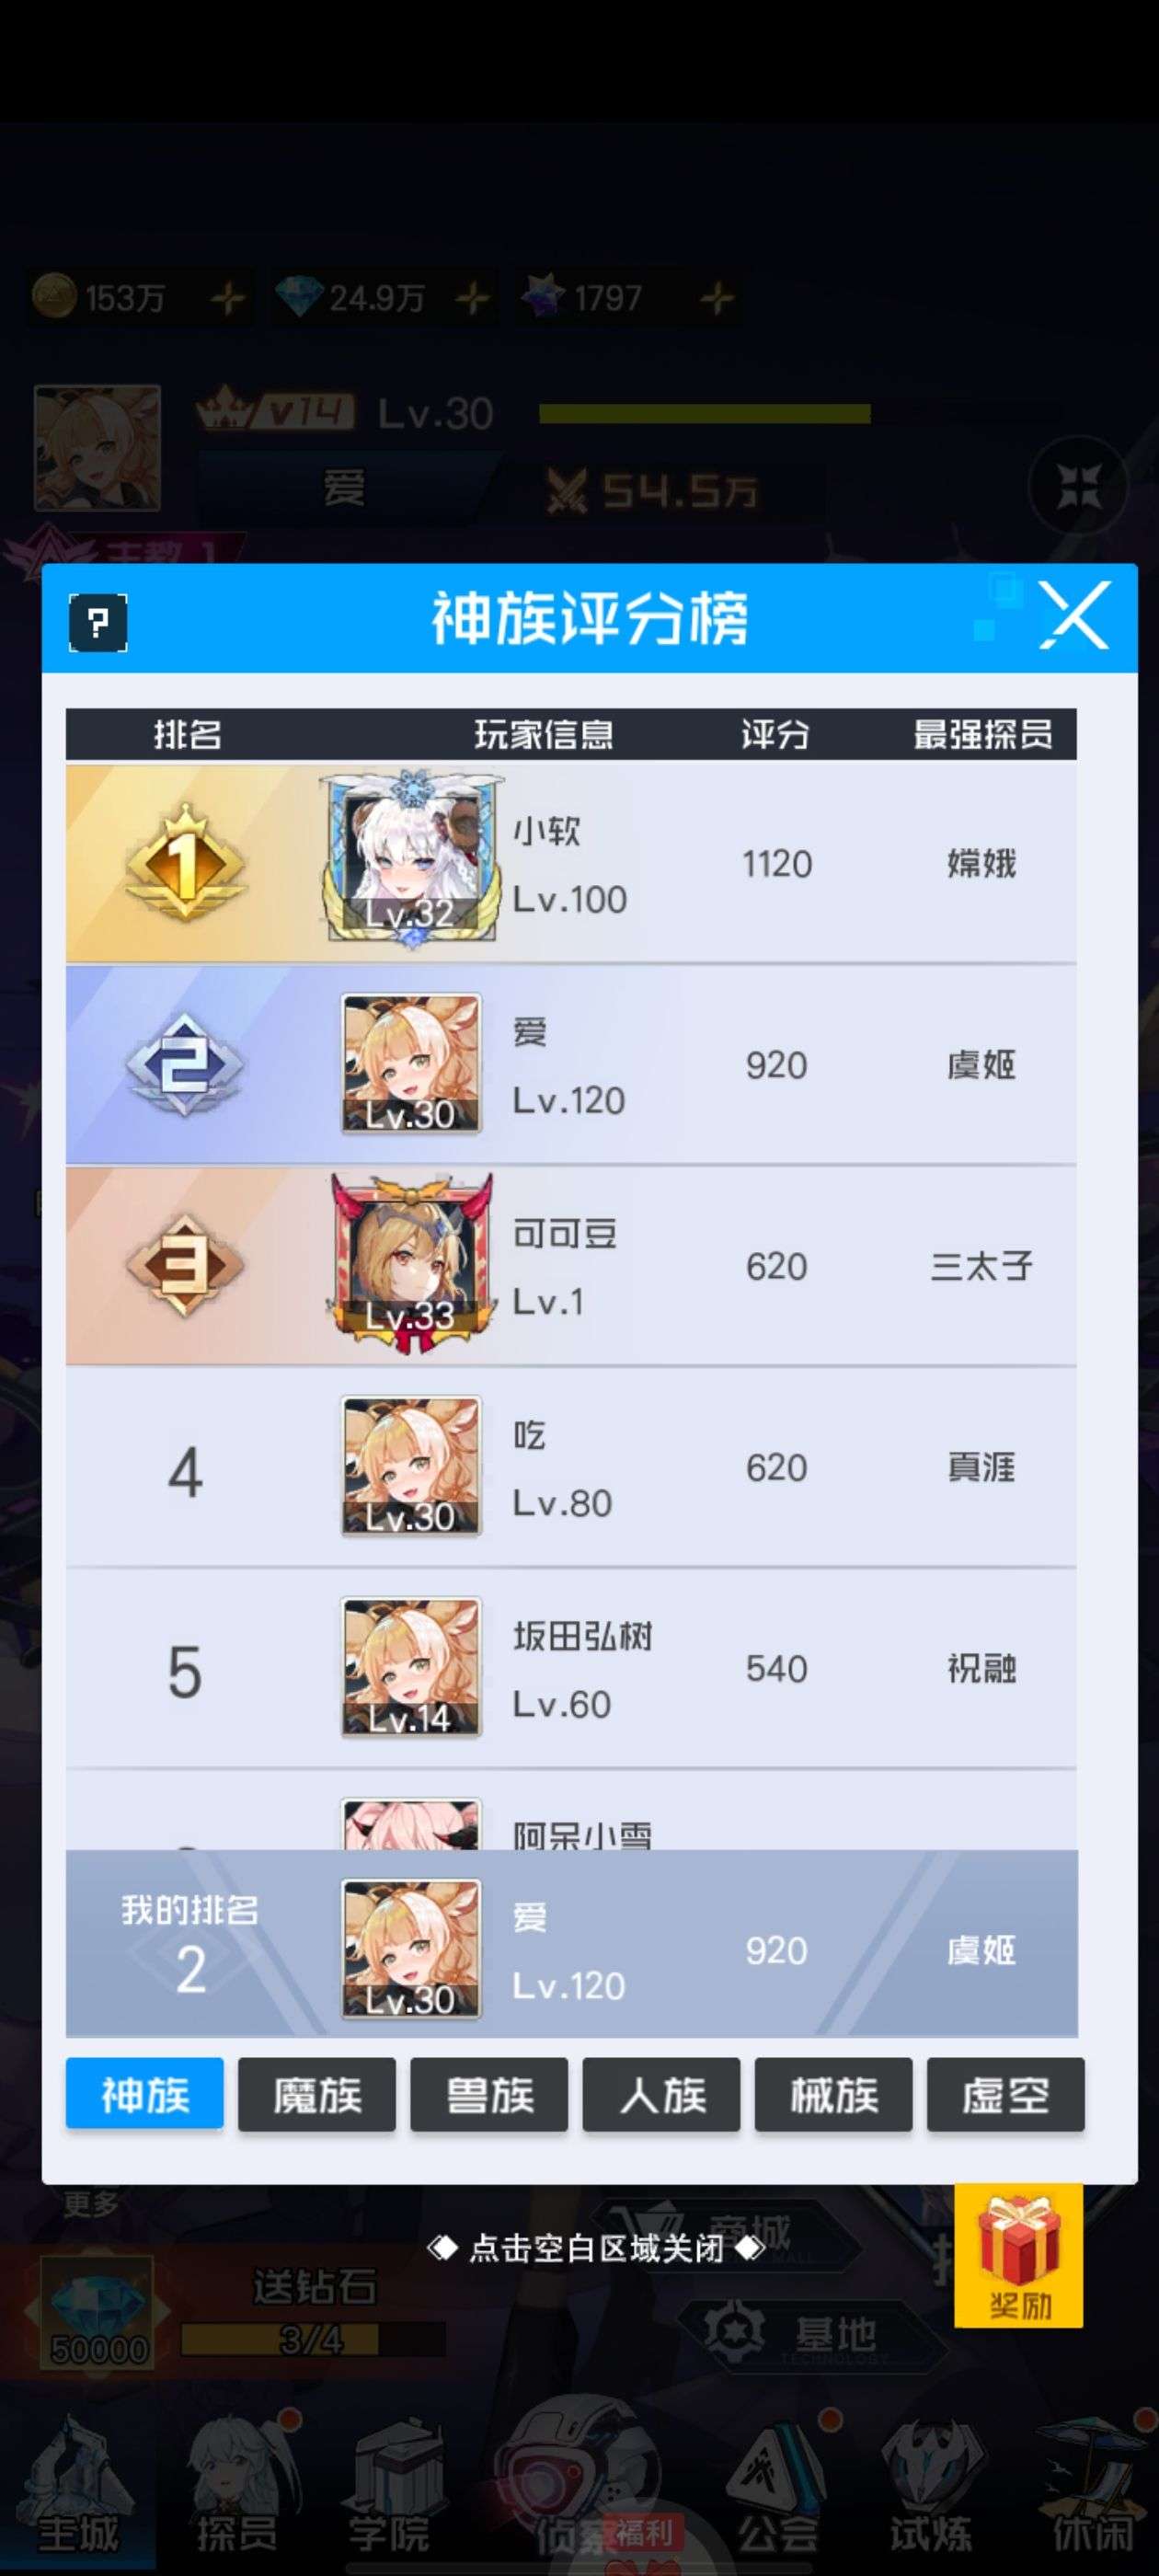View 可可豆's horned avatar portrait
Viewport: 1159px width, 2576px height.
point(411,1264)
